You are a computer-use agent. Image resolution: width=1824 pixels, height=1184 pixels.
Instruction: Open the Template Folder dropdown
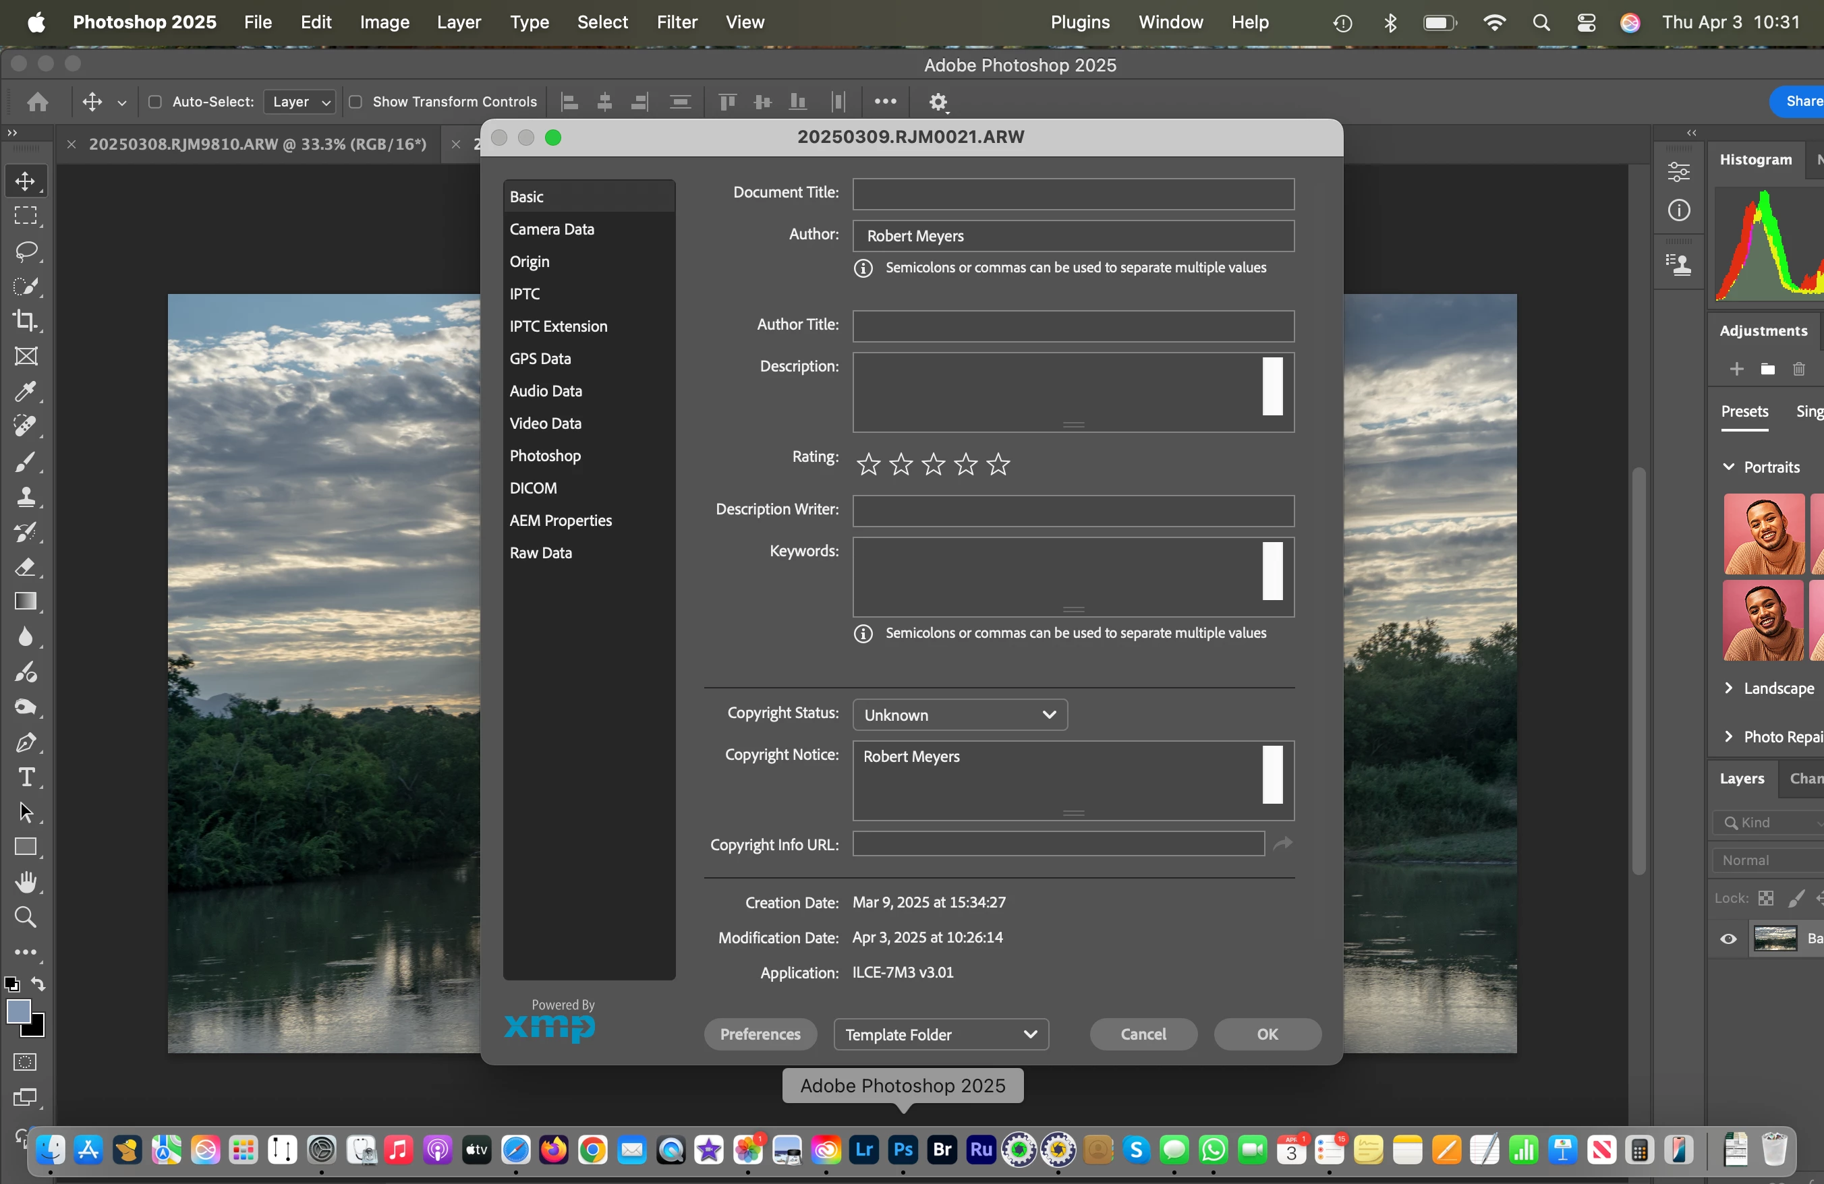click(940, 1035)
